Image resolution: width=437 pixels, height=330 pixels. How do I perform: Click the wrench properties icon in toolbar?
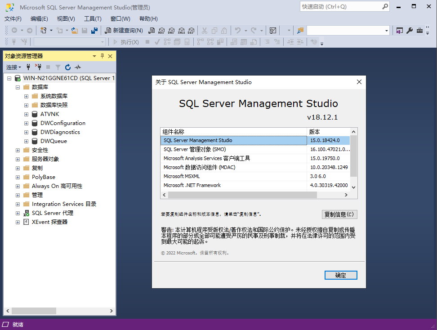(410, 31)
